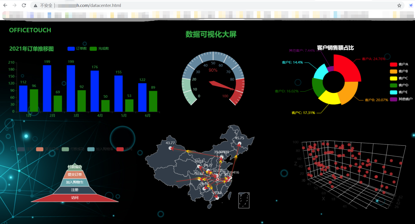Screen dimensions: 415x224
Task: Click the 提交订单 funnel segment
Action: click(x=75, y=175)
